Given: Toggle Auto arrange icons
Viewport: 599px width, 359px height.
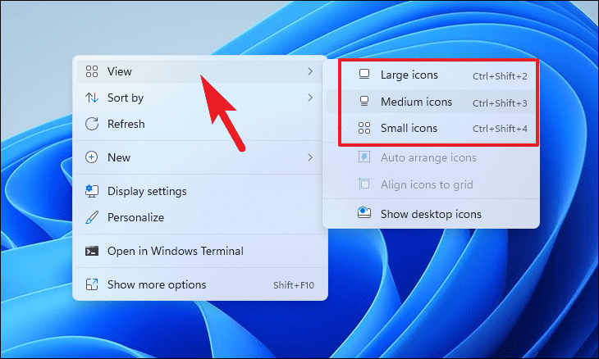Looking at the screenshot, I should pyautogui.click(x=432, y=157).
